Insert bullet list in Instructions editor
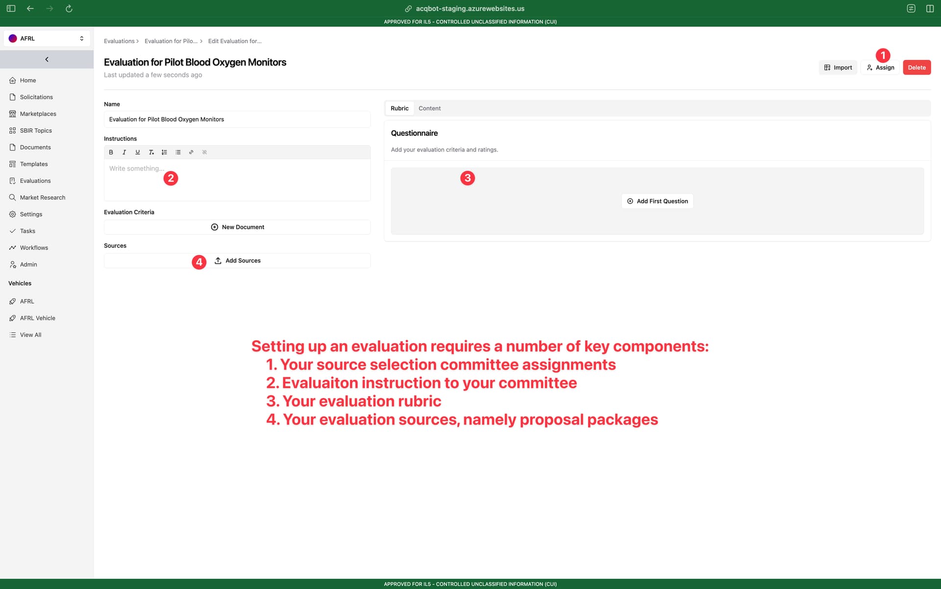 click(178, 152)
